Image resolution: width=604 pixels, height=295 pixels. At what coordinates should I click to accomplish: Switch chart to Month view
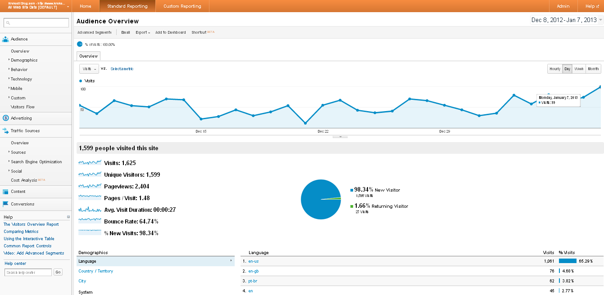(593, 69)
